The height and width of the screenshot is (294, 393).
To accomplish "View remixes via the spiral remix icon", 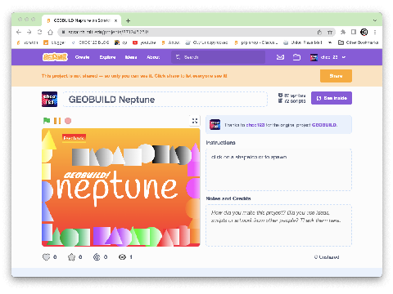I will [97, 257].
